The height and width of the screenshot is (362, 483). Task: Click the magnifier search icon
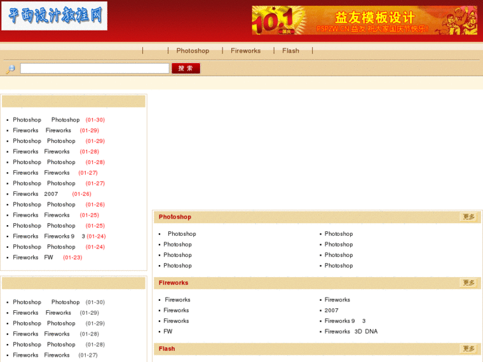coord(11,68)
